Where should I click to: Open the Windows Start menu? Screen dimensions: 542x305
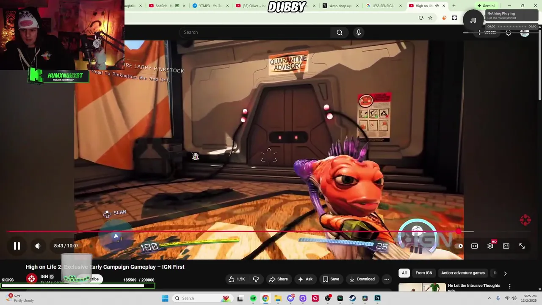click(x=165, y=298)
